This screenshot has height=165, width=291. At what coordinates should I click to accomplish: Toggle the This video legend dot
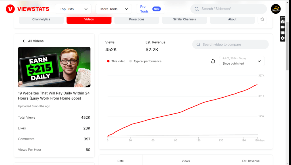pos(108,61)
